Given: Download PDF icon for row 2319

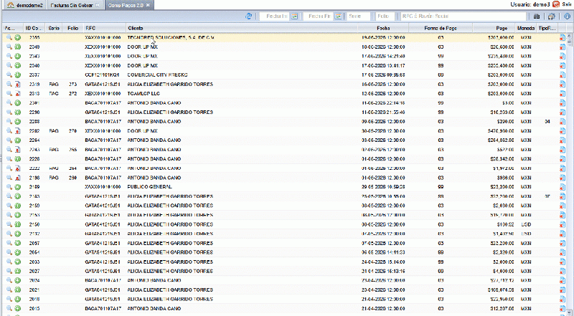Looking at the screenshot, I should coord(17,84).
